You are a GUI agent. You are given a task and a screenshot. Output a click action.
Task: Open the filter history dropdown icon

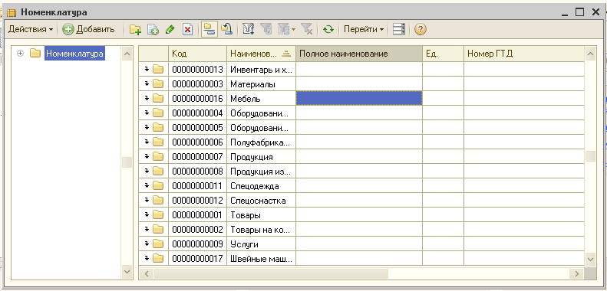[286, 30]
